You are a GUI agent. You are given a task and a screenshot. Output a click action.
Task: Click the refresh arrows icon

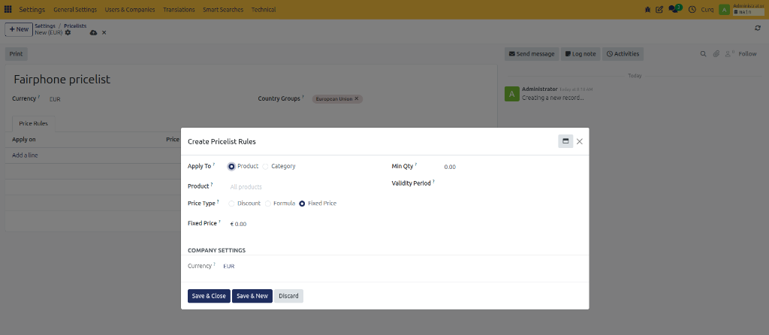[758, 28]
